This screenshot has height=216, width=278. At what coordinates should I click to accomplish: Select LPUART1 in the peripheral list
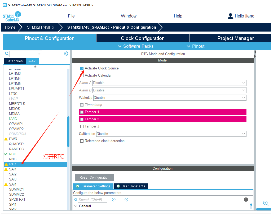[16, 89]
